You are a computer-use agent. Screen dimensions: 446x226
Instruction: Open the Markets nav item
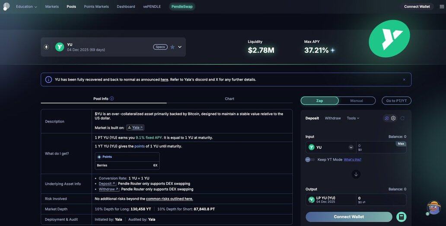coord(52,6)
